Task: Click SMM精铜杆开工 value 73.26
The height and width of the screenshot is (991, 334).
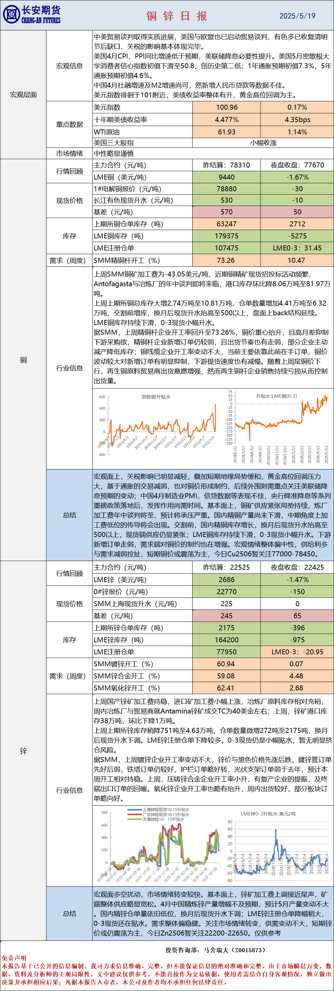Action: [227, 260]
